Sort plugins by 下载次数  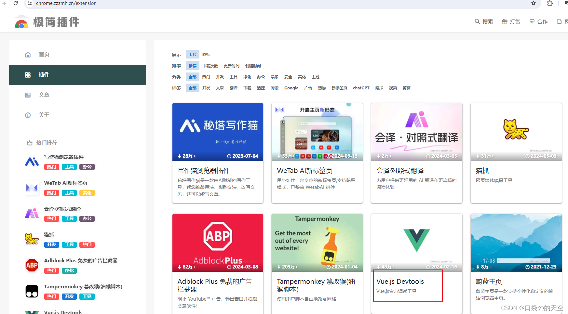pos(210,65)
